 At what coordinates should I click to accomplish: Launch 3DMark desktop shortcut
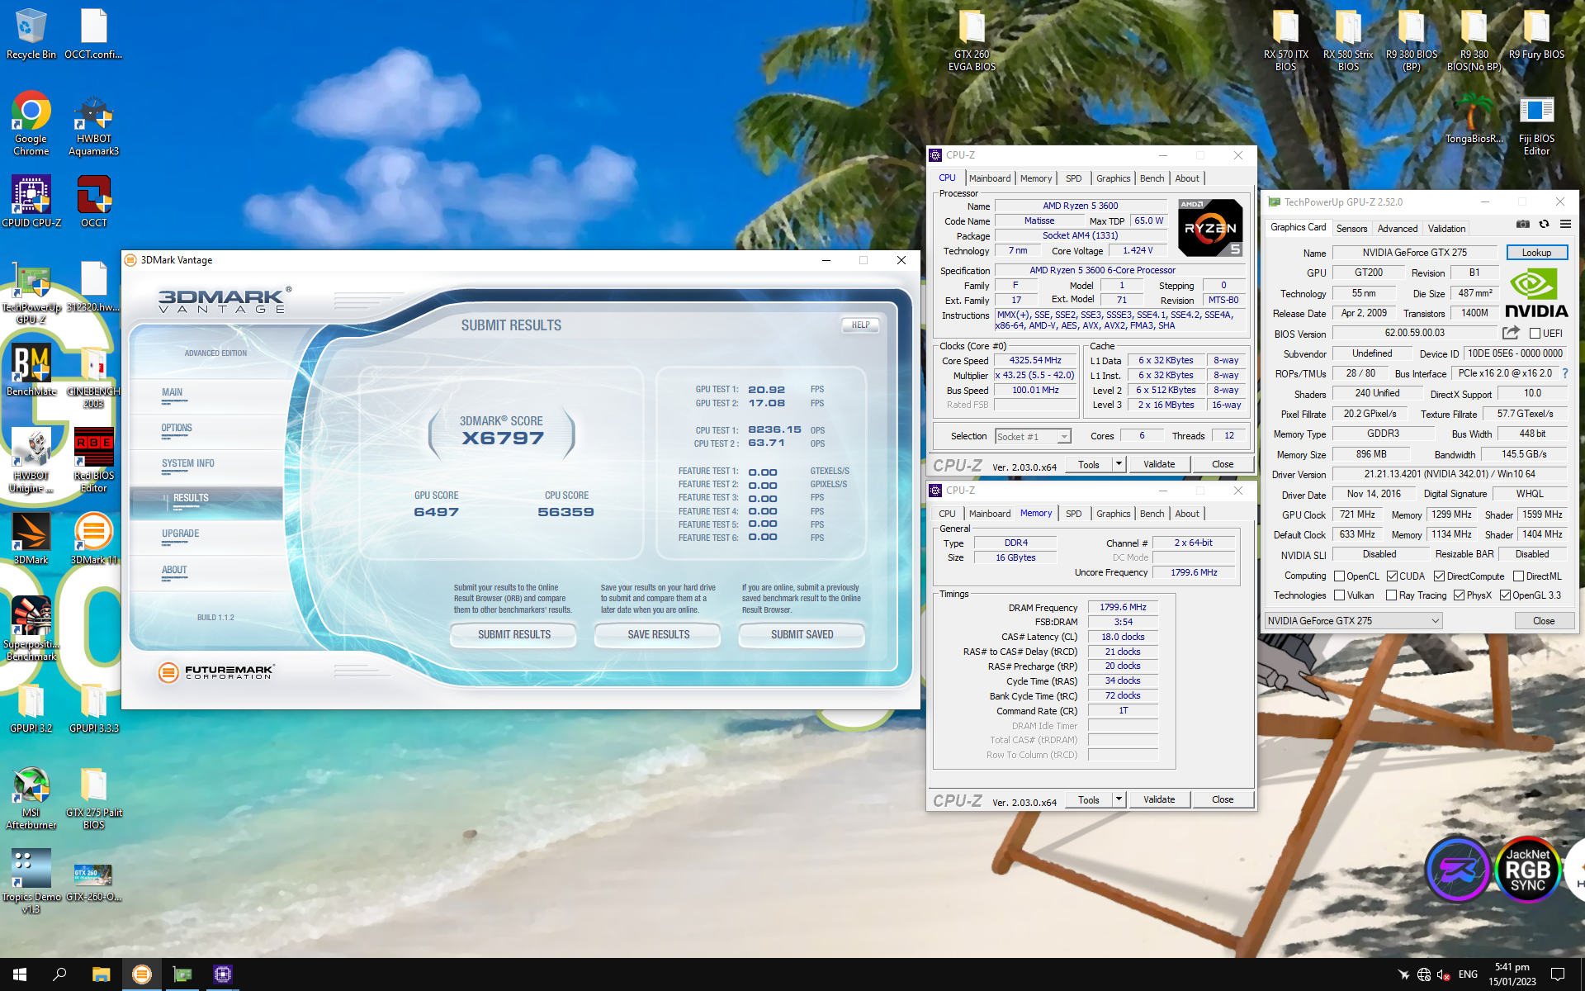(x=31, y=538)
